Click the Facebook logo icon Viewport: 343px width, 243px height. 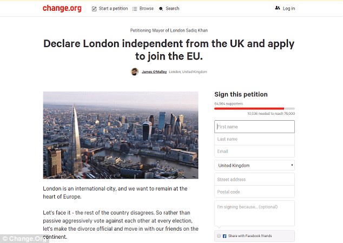pos(225,236)
